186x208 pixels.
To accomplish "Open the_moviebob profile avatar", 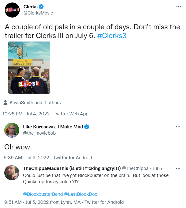I will [12, 130].
